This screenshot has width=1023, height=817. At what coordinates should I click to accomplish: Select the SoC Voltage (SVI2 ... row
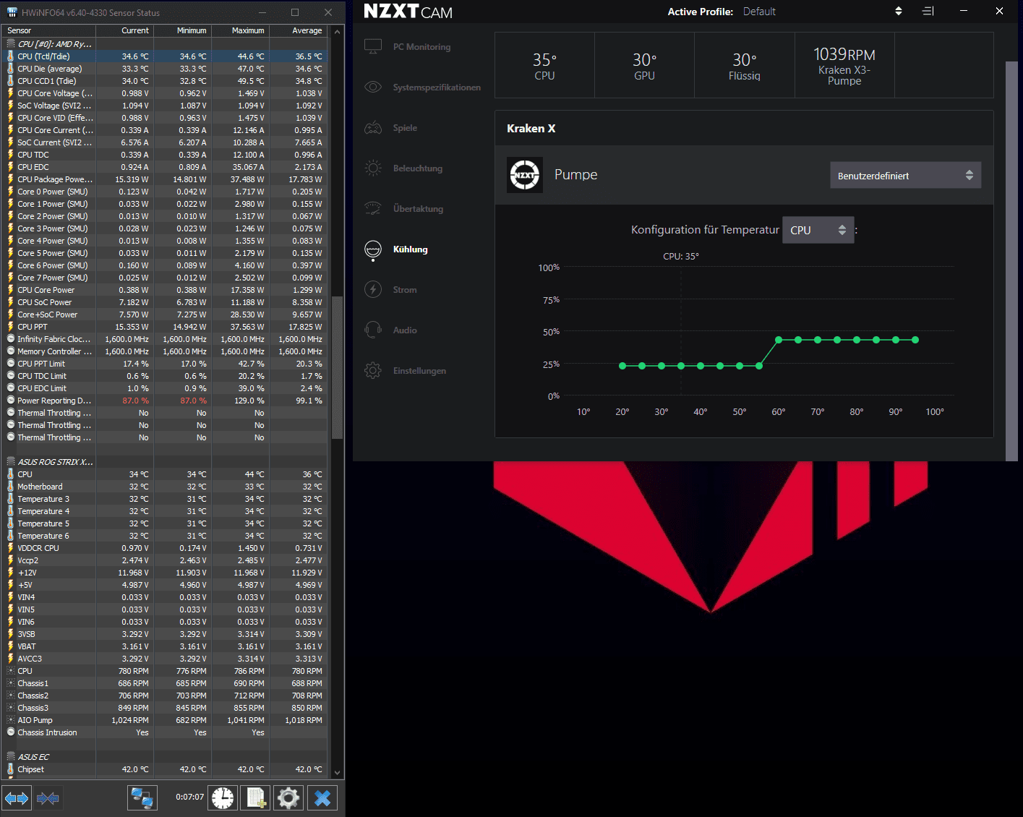[165, 106]
